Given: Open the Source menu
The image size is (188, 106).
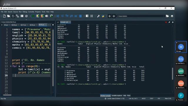Looking at the screenshot, I should [16, 12].
